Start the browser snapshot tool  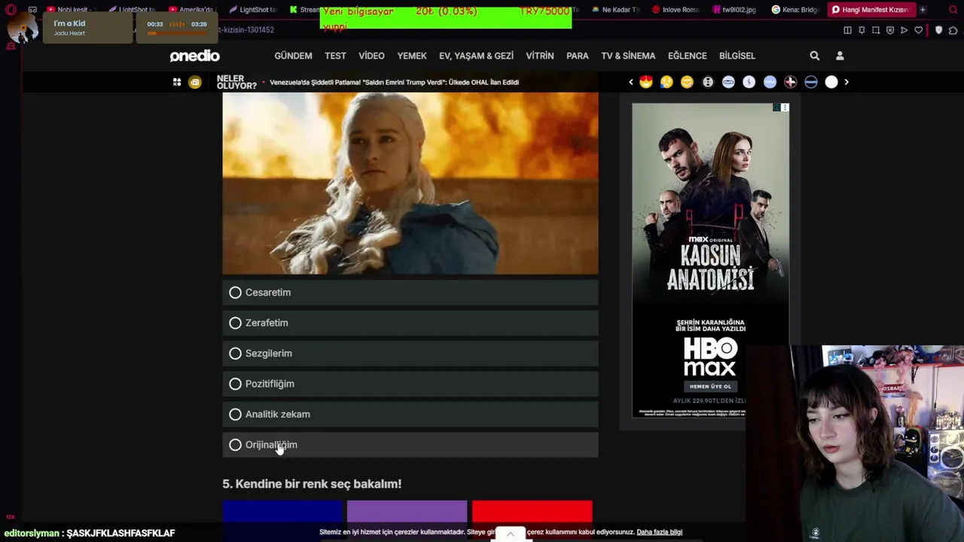tap(876, 30)
